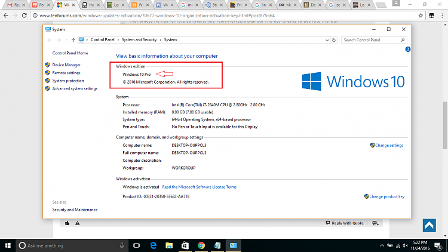Open Task View from the taskbar

click(x=137, y=245)
